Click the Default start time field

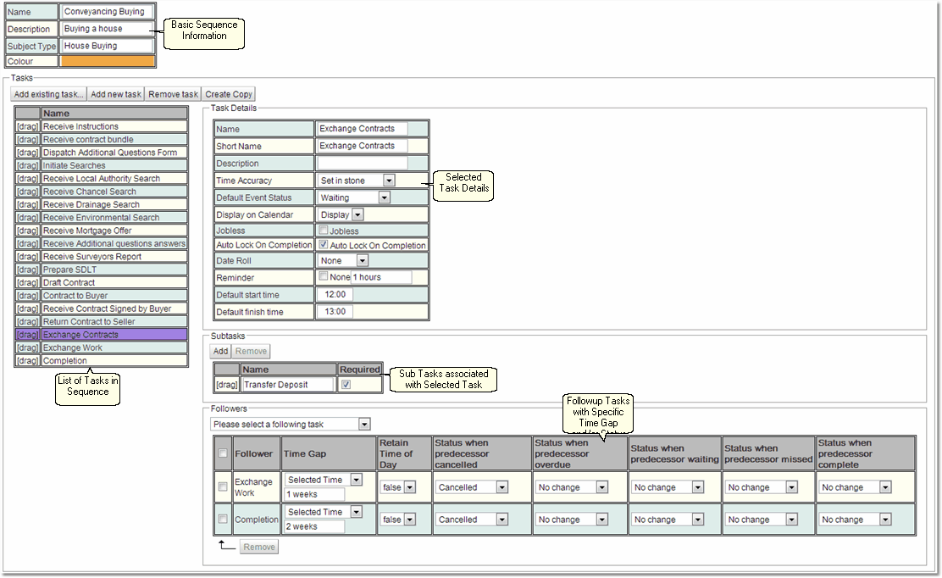(x=335, y=295)
